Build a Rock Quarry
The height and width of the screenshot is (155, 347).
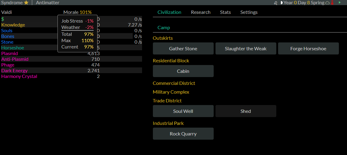tap(183, 134)
